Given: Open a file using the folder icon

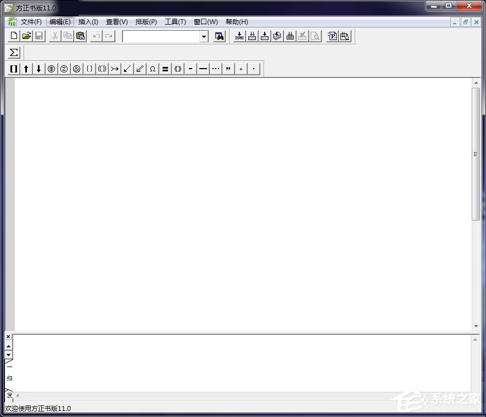Looking at the screenshot, I should (27, 36).
